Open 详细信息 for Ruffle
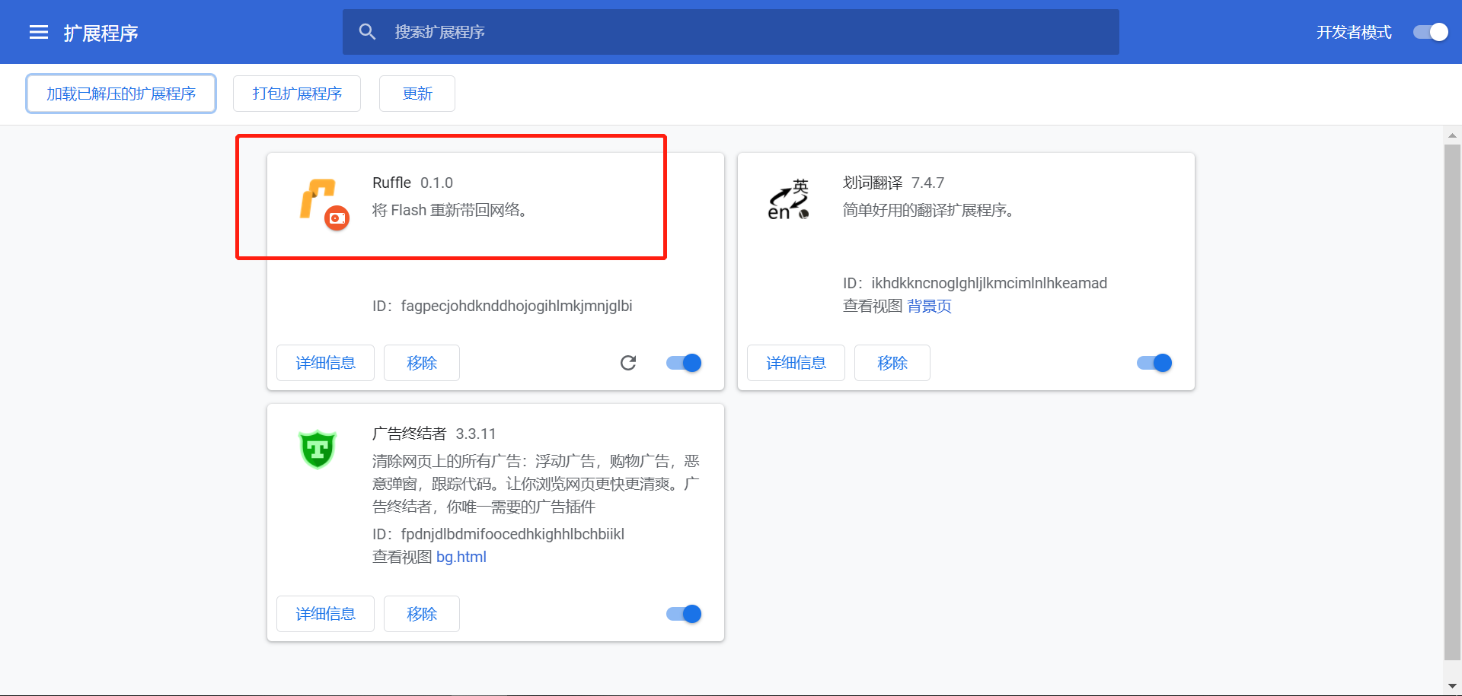The image size is (1462, 696). point(325,363)
